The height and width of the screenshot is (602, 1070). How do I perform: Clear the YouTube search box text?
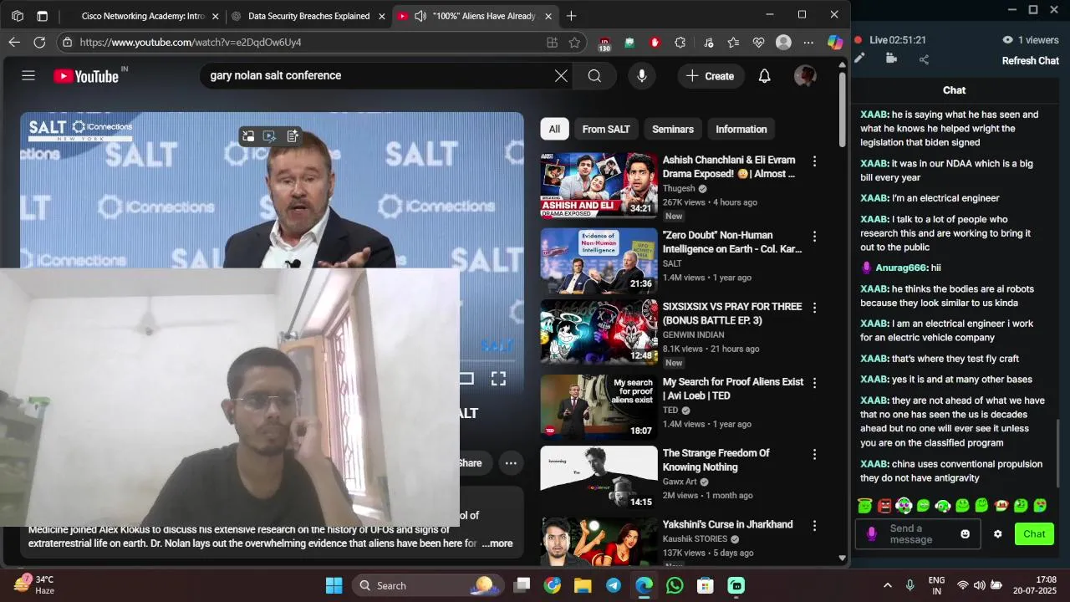[x=561, y=76]
